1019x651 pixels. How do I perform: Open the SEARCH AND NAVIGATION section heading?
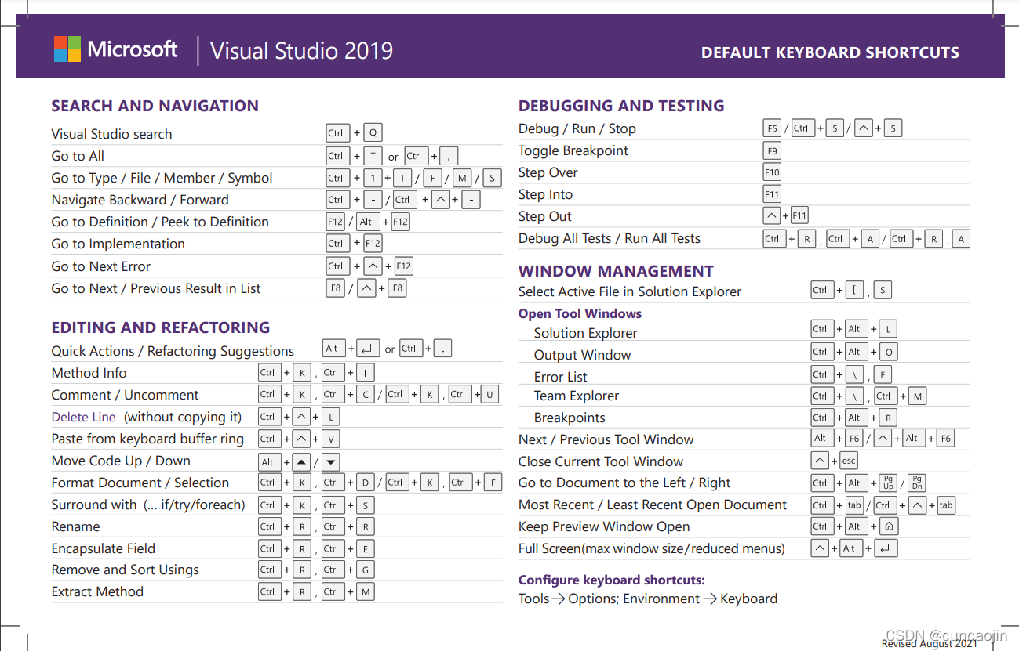(155, 106)
